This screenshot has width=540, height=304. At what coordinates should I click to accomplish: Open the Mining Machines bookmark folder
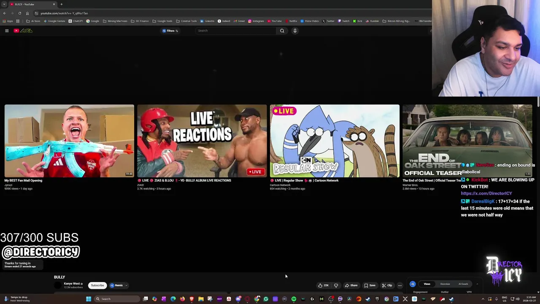[115, 21]
